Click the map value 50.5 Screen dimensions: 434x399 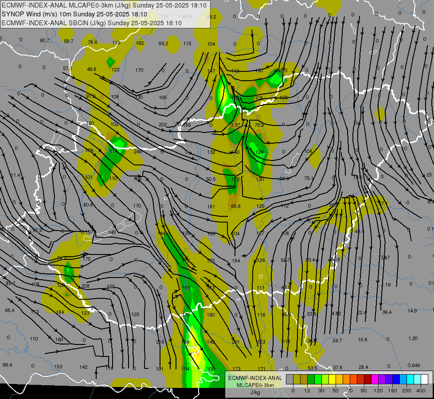(x=211, y=179)
